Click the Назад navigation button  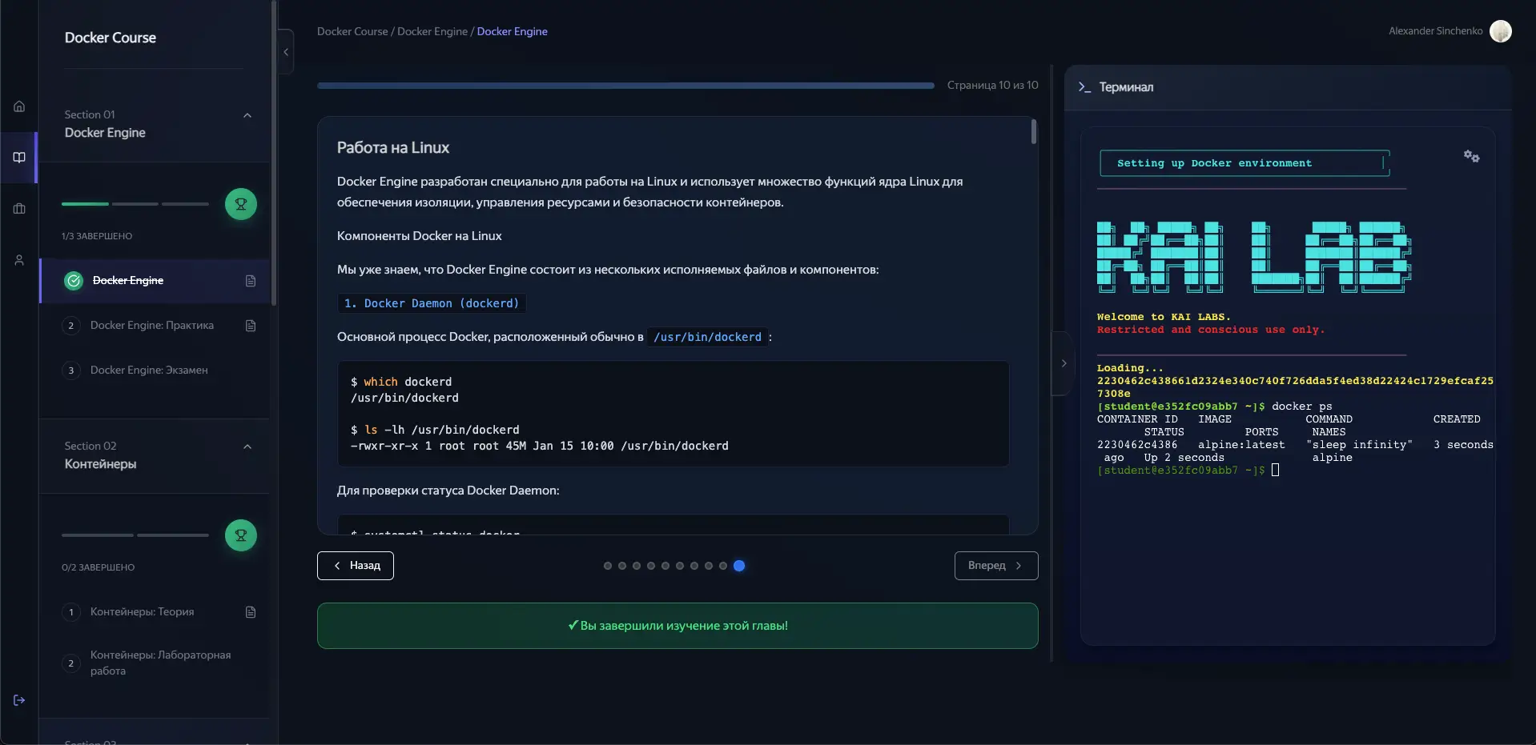tap(355, 566)
